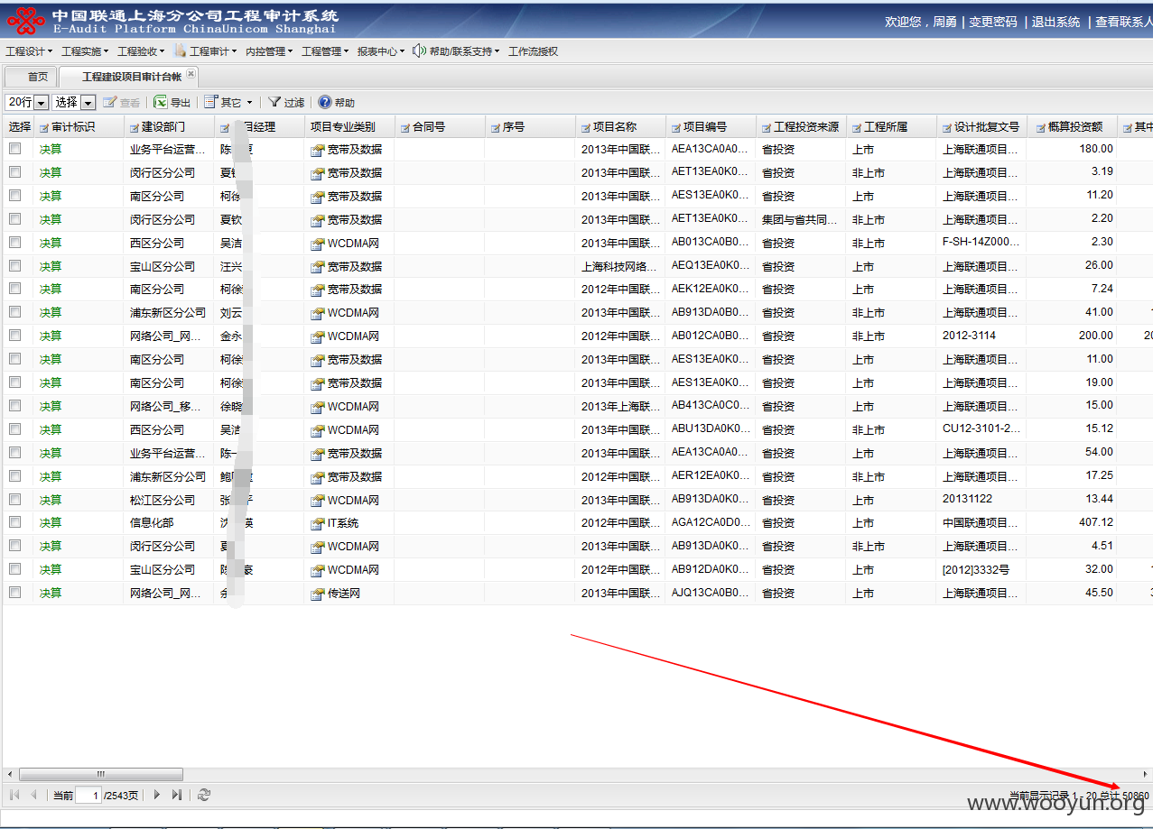Image resolution: width=1153 pixels, height=829 pixels.
Task: Open the 工程审计 menu
Action: pyautogui.click(x=213, y=51)
